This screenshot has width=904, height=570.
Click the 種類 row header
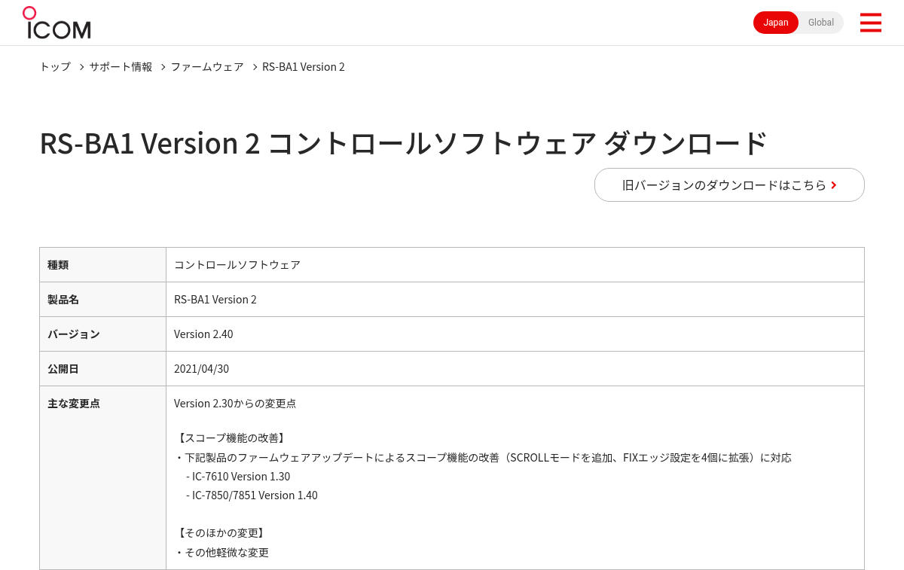click(102, 265)
